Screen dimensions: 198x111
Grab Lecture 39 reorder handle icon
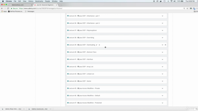166,45
